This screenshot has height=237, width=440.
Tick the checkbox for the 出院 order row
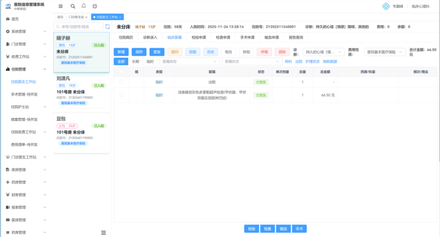(x=121, y=82)
